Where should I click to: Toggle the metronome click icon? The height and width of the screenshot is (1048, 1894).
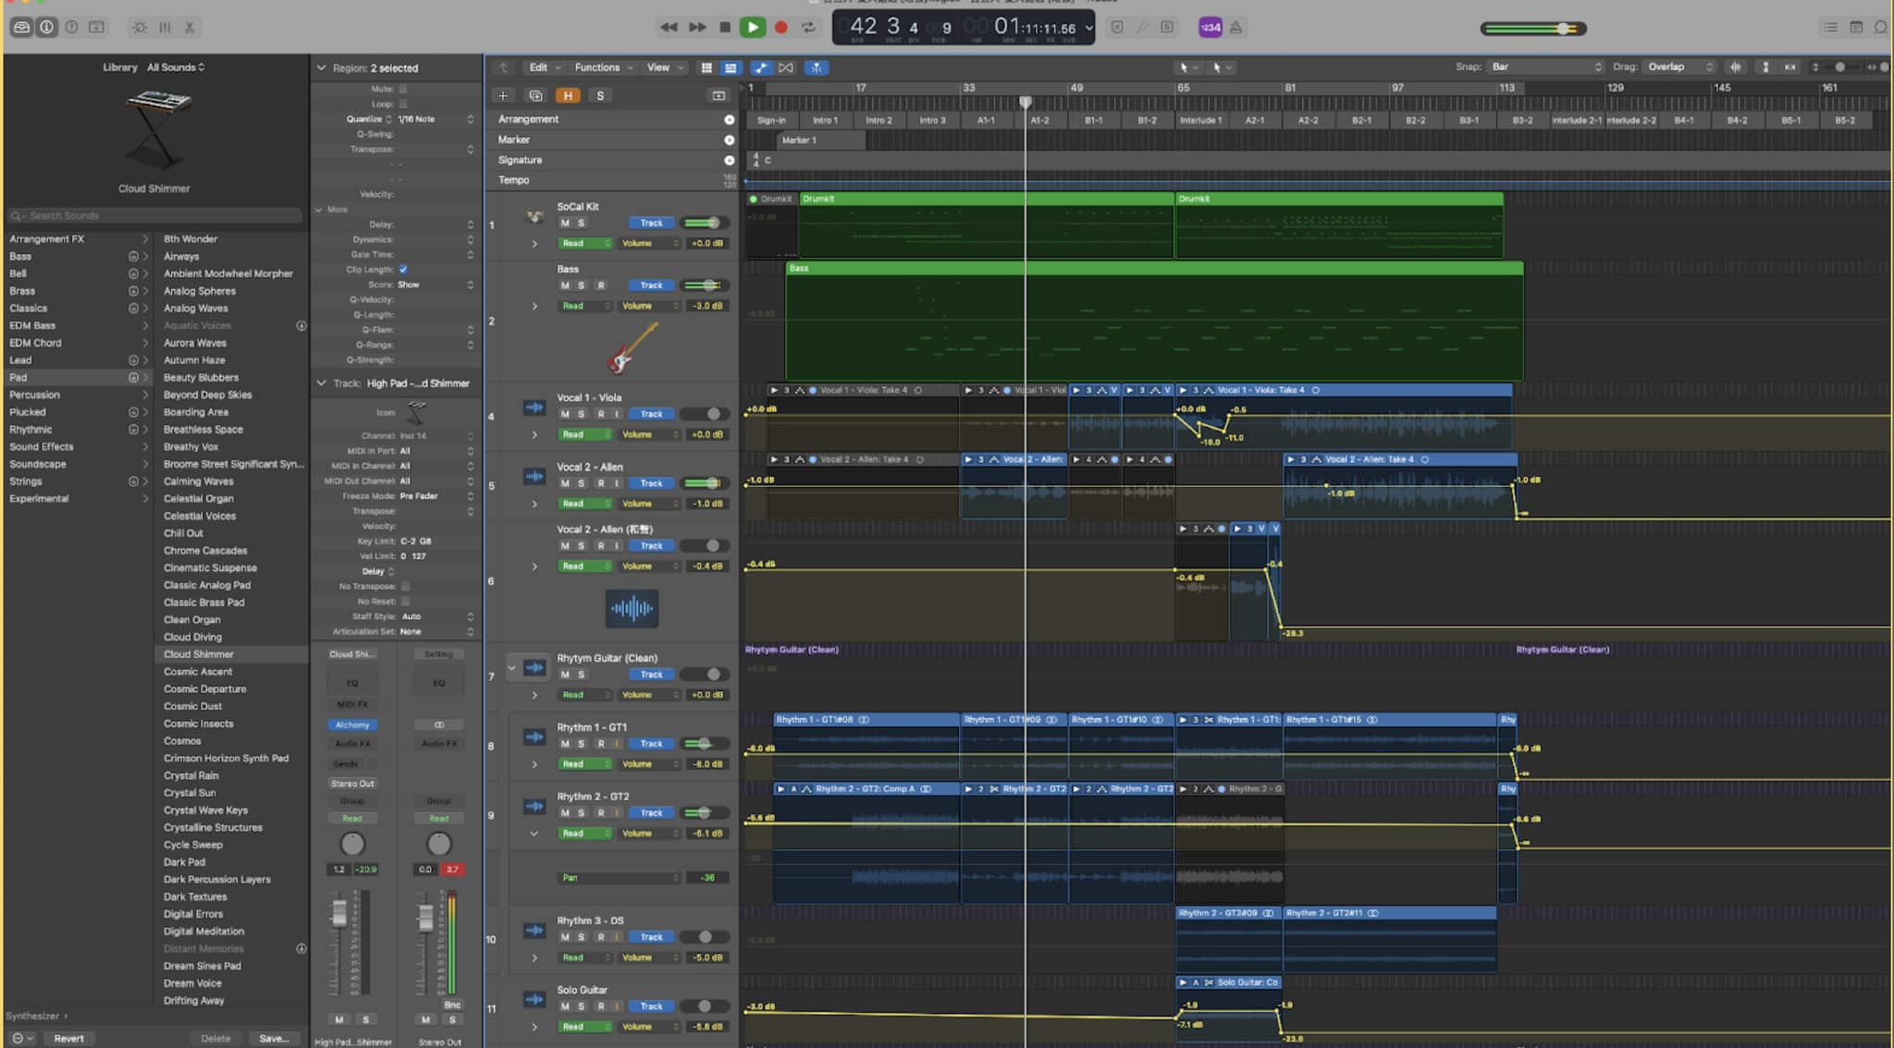1236,27
